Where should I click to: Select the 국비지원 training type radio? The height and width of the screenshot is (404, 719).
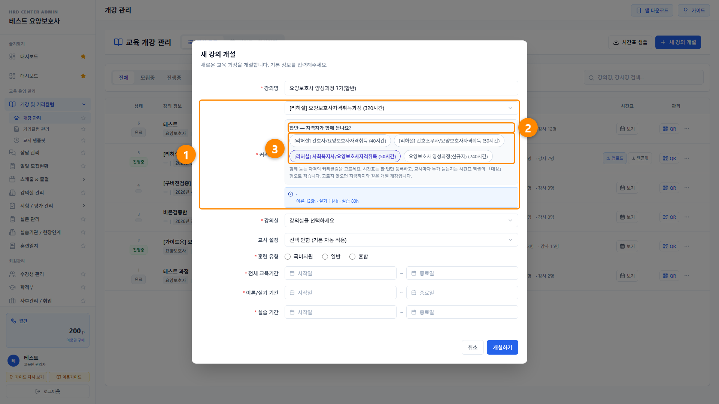point(288,257)
